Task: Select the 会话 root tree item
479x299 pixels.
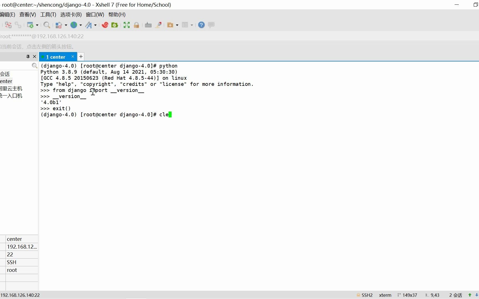Action: 5,74
